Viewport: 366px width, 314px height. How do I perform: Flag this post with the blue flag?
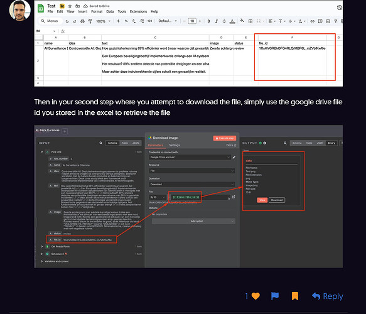tap(275, 296)
